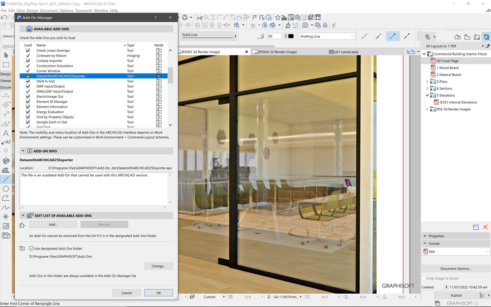Collapse the 5 Elevations folder
The image size is (491, 307).
pyautogui.click(x=427, y=95)
